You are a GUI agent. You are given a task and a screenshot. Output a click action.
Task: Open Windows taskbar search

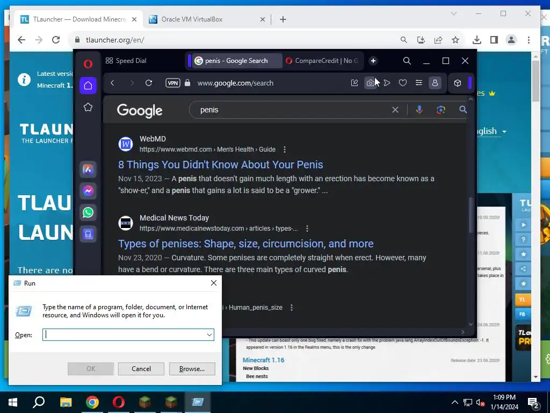pos(39,402)
